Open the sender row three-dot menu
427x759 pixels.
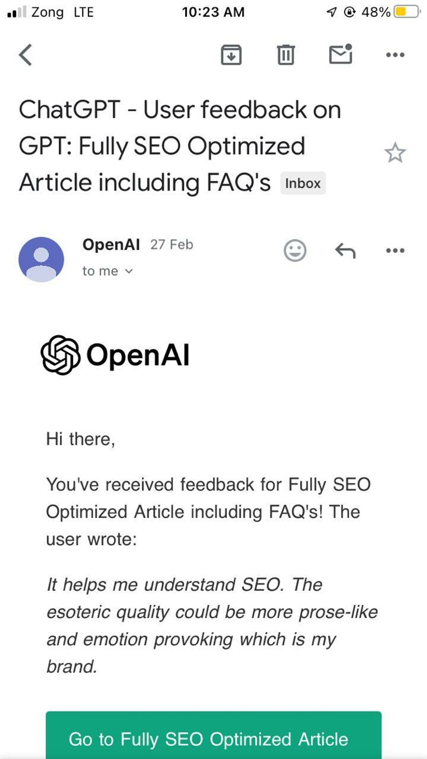click(x=395, y=251)
